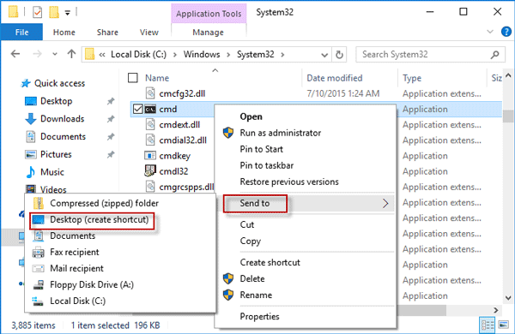Screen dimensions: 515x334
Task: Choose Create shortcut in context menu
Action: tap(270, 262)
